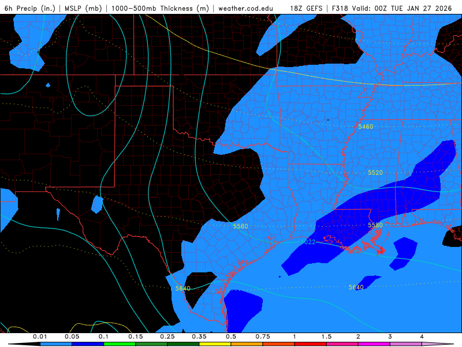Pick the violet 3 inch legend swatch

click(x=406, y=344)
